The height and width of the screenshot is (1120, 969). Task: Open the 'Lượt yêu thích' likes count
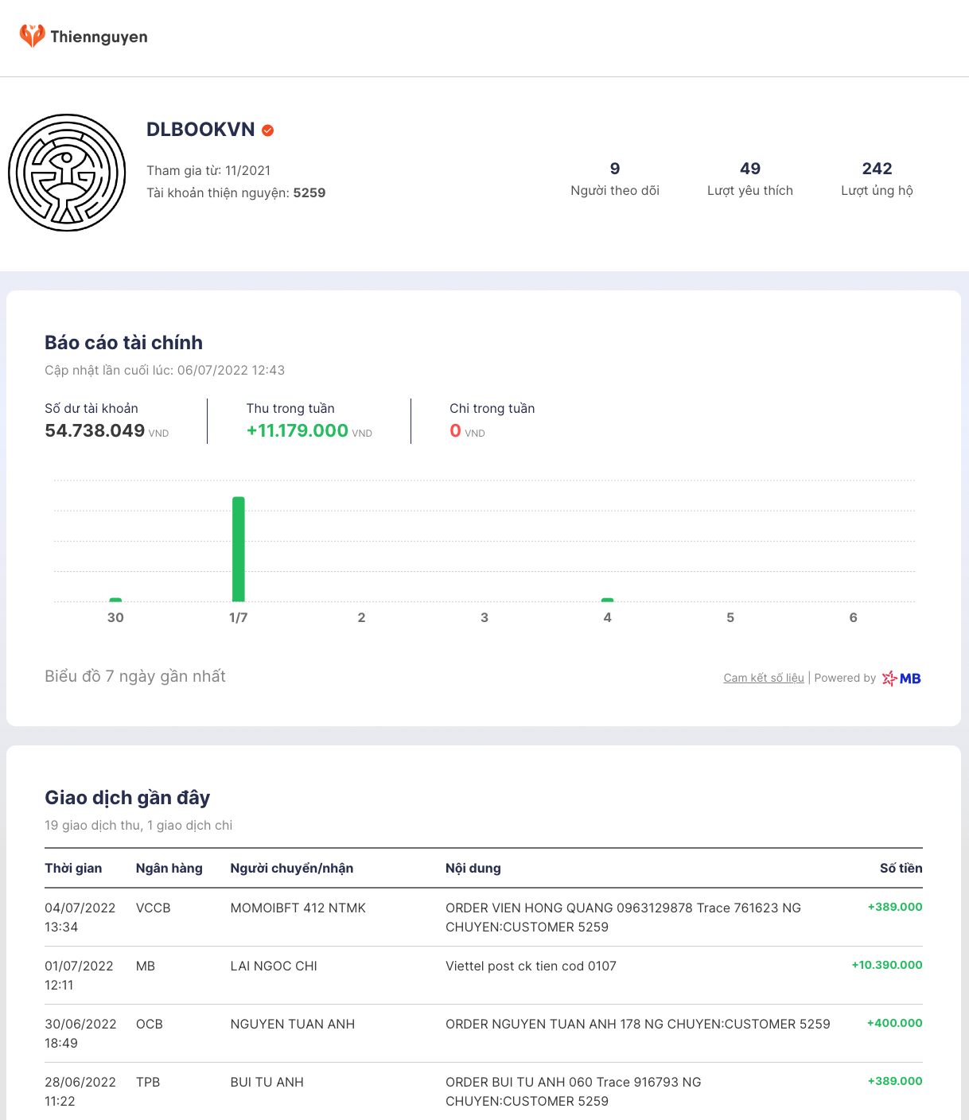749,179
